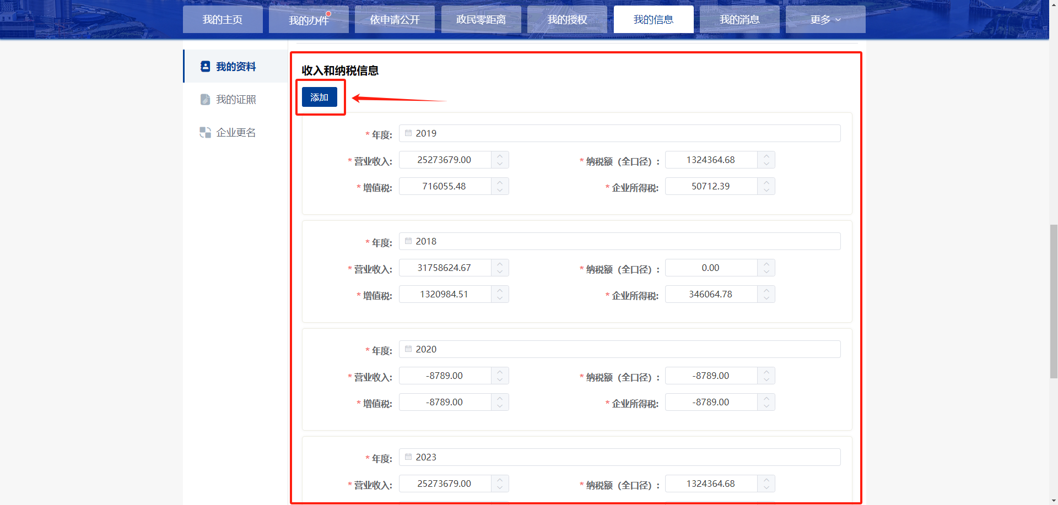Decrease 2018 企业所得税 with down arrow
Screen dimensions: 1058x505
coord(766,298)
